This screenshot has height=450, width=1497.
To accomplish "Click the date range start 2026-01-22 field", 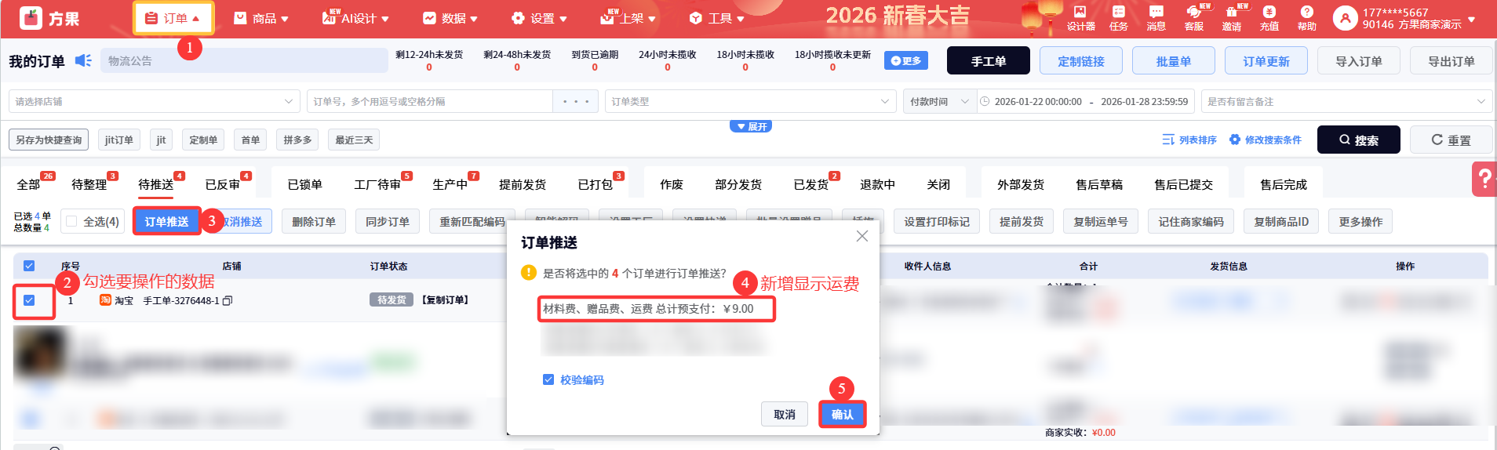I will [1038, 101].
